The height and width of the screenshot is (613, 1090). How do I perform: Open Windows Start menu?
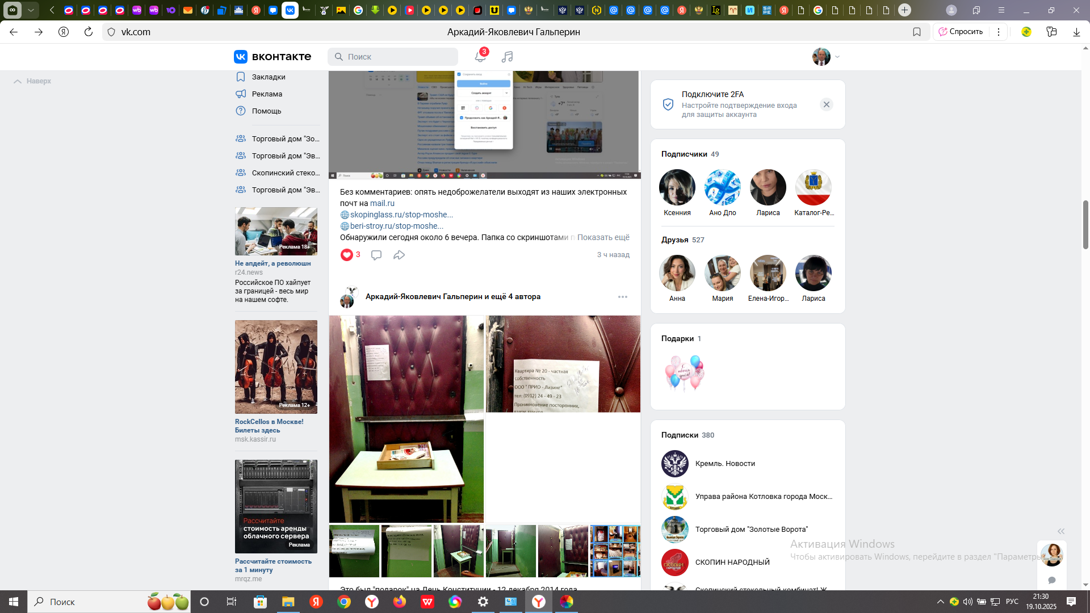[14, 602]
